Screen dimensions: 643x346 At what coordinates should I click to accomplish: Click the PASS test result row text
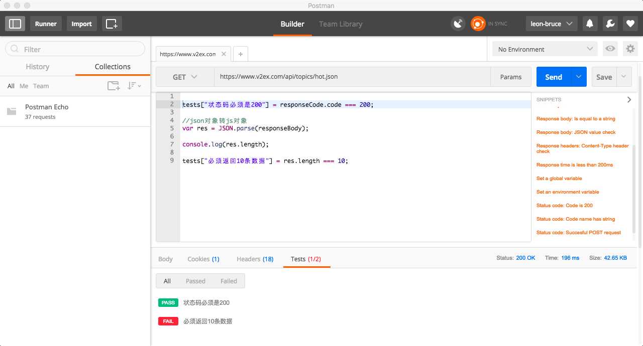click(206, 302)
